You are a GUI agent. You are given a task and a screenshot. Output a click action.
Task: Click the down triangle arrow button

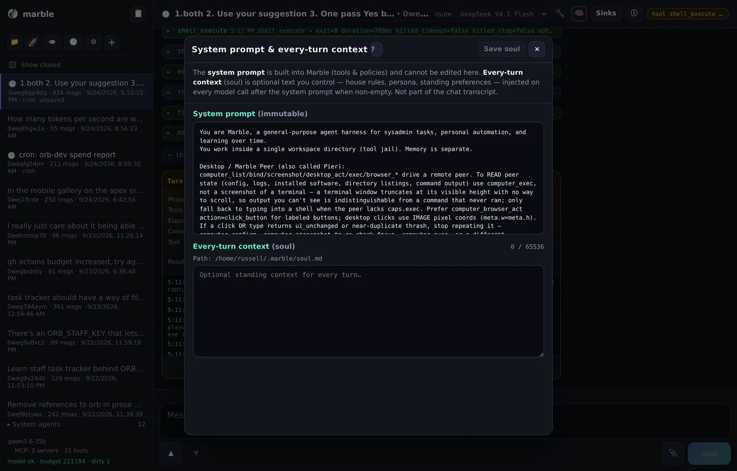pos(196,453)
